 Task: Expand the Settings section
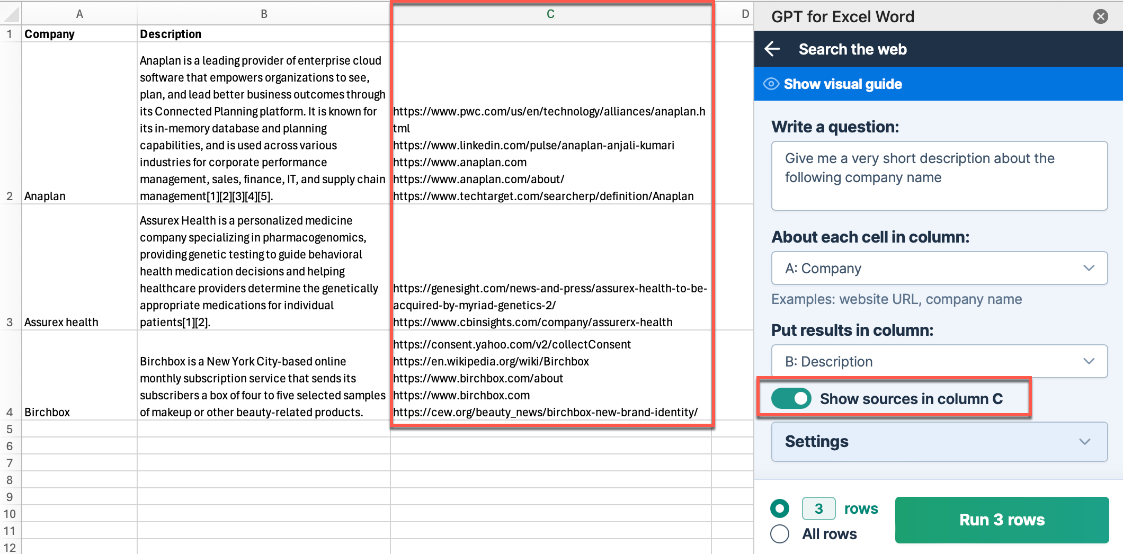(x=939, y=442)
